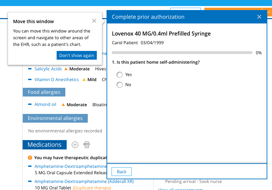Open the Food allergies section header
Screen dimensions: 272x190
pos(44,92)
